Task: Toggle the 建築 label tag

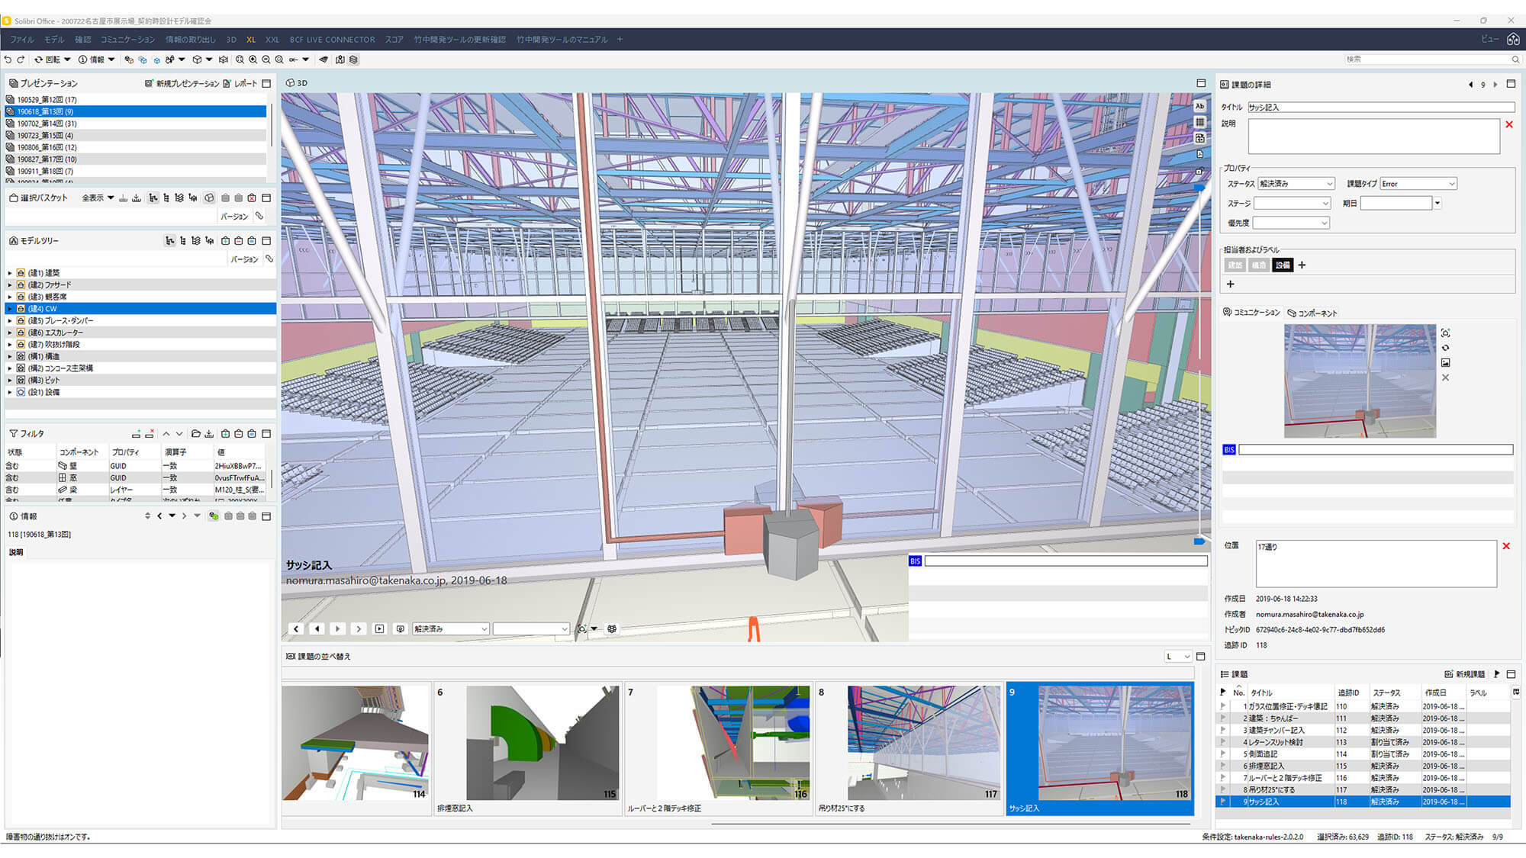Action: 1235,265
